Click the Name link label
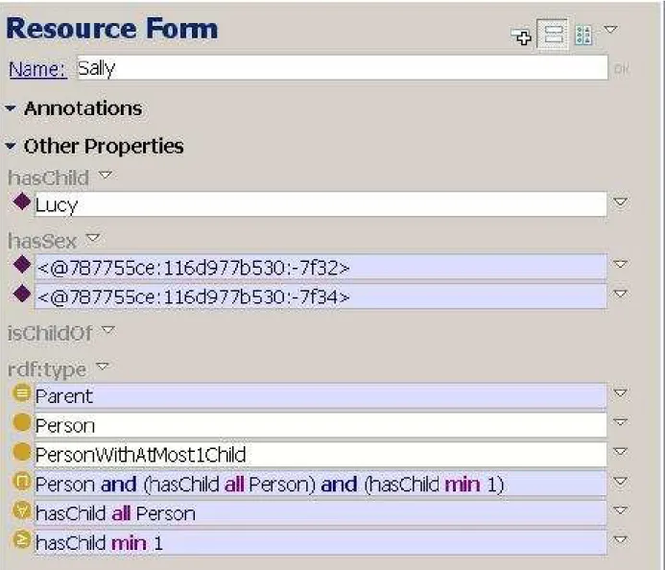Viewport: 665px width, 570px height. [37, 69]
